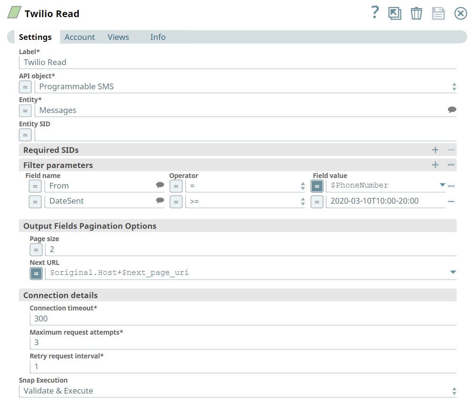
Task: Delete the From filter row
Action: 451,186
